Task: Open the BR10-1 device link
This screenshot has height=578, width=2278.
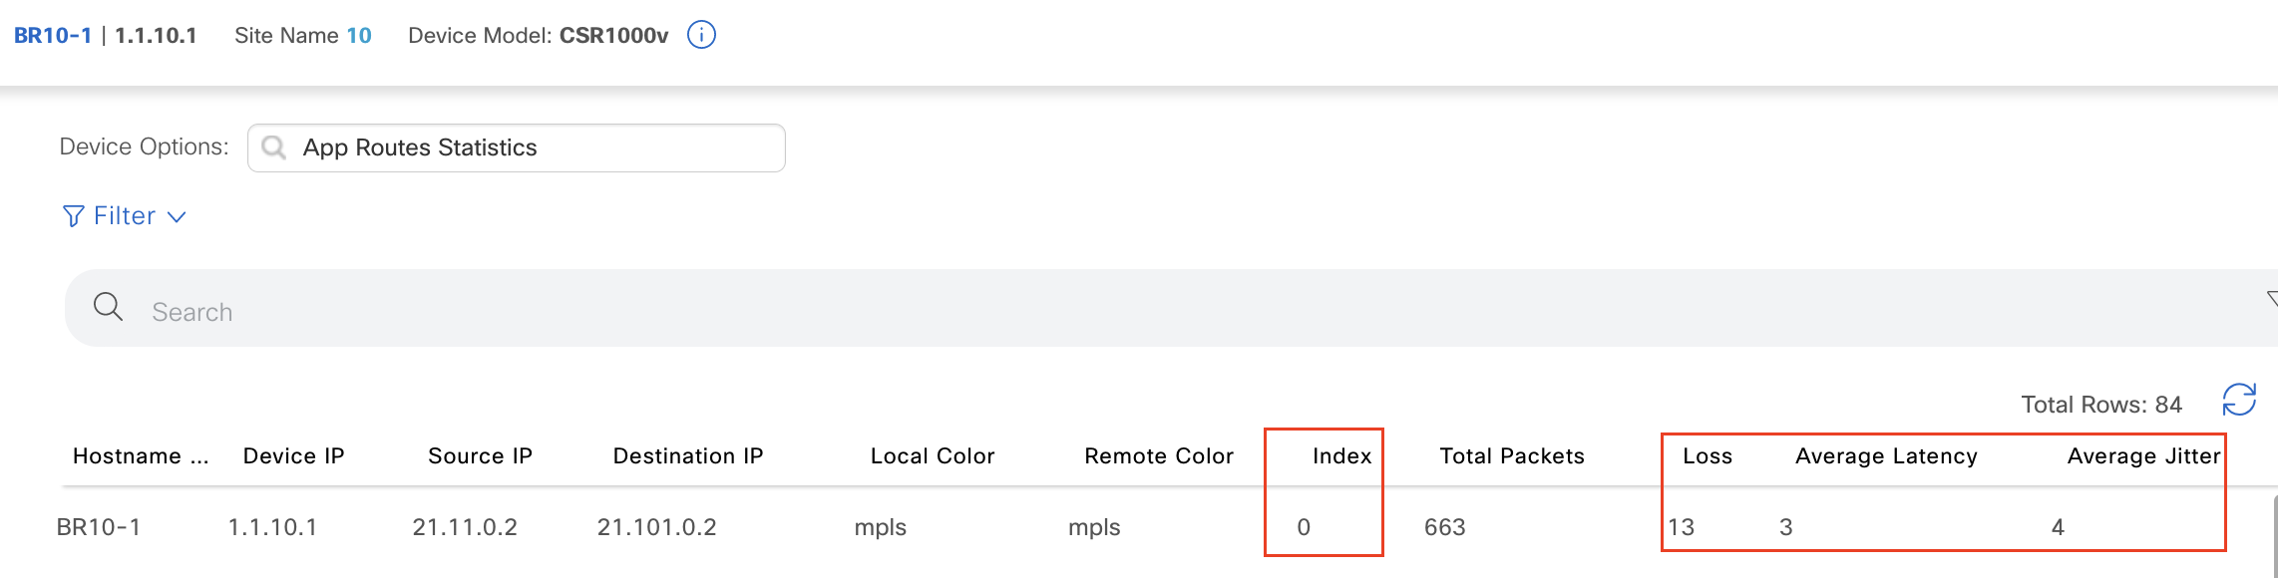Action: tap(53, 36)
